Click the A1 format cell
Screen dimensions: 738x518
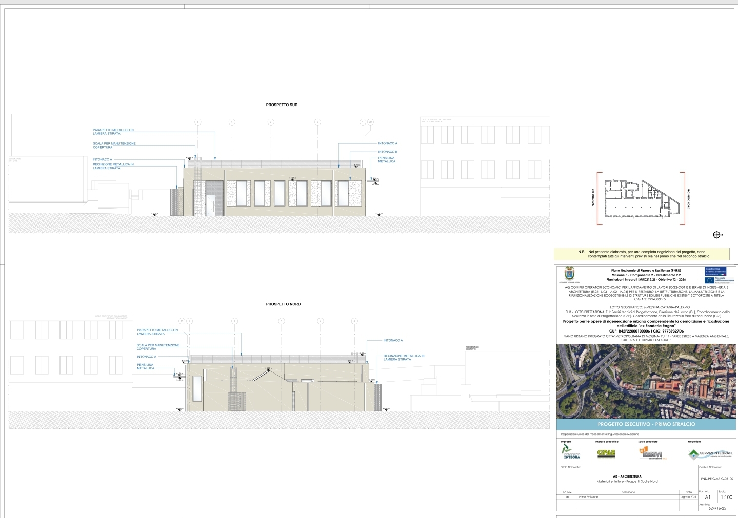click(x=708, y=497)
